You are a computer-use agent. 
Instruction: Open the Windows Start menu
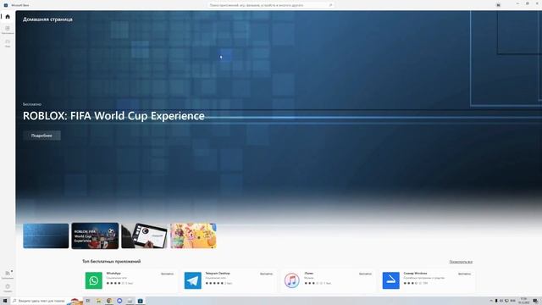(5, 301)
